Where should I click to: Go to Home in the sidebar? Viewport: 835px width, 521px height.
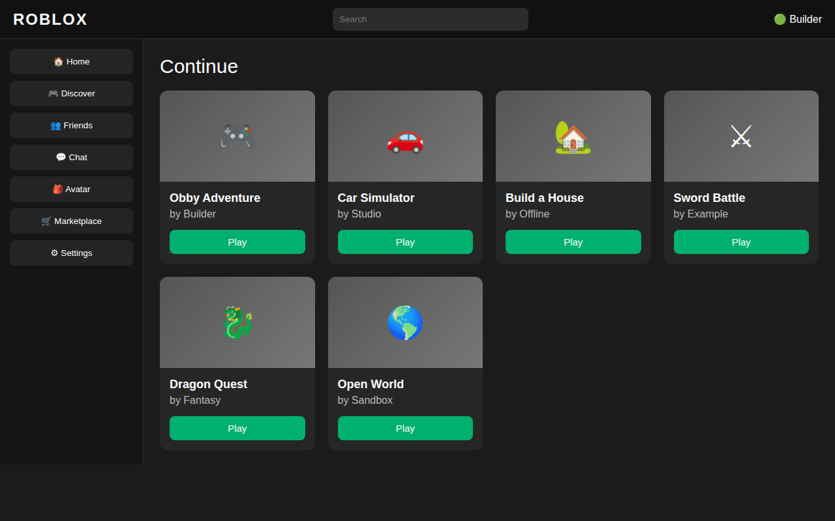[x=71, y=61]
